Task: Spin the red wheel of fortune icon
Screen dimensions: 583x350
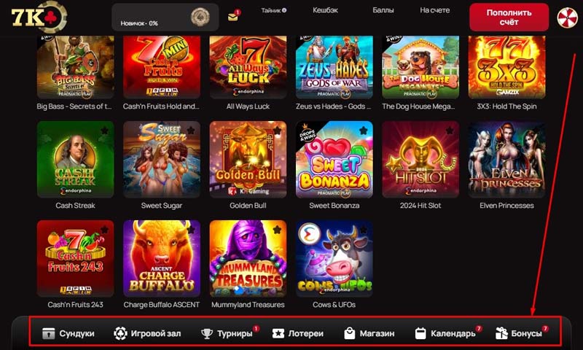Action: (x=567, y=17)
